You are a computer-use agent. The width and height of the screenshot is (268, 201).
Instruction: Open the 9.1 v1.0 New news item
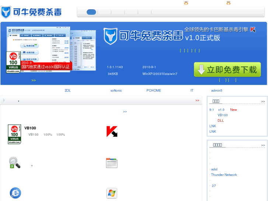[x=223, y=110]
